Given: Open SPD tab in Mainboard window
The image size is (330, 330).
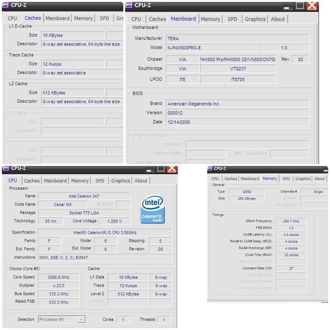Looking at the screenshot, I should (x=232, y=19).
